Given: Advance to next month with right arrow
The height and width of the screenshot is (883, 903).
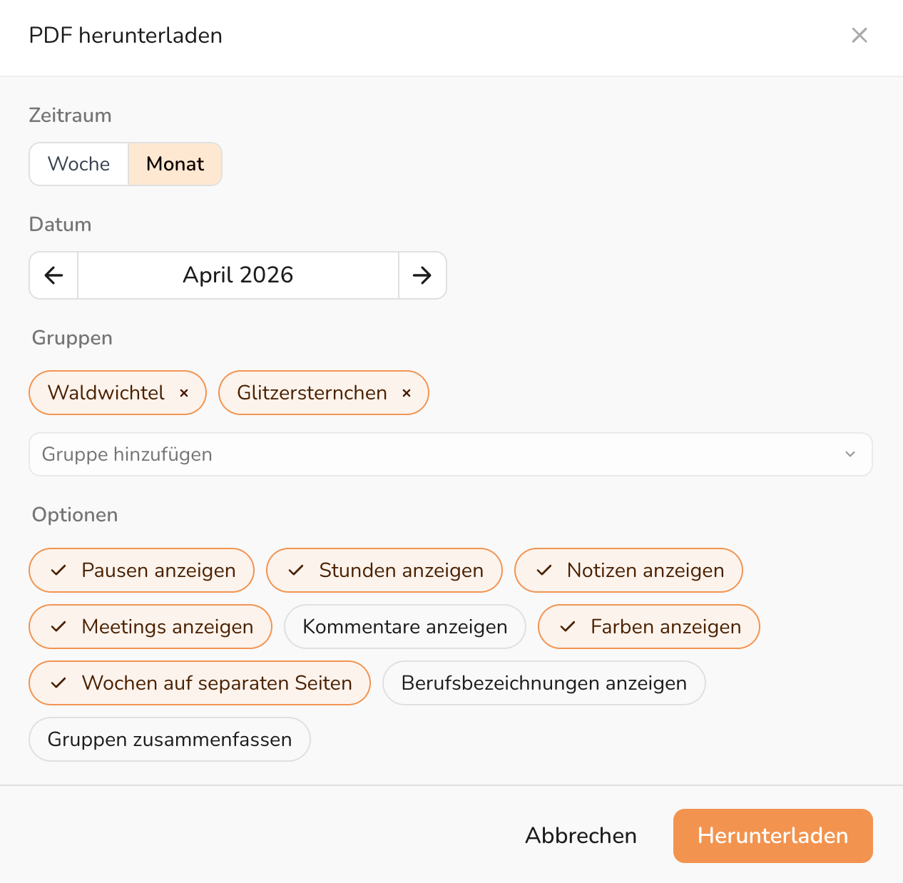Looking at the screenshot, I should 422,275.
